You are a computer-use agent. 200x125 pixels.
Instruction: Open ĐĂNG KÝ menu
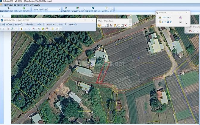[62, 24]
